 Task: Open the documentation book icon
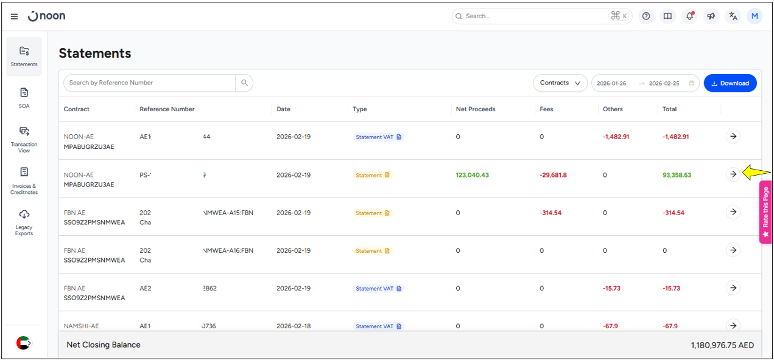pyautogui.click(x=667, y=16)
